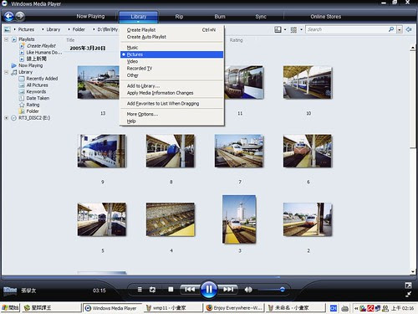Screen dimensions: 418x314
Task: Open Help from Library menu
Action: click(171, 121)
